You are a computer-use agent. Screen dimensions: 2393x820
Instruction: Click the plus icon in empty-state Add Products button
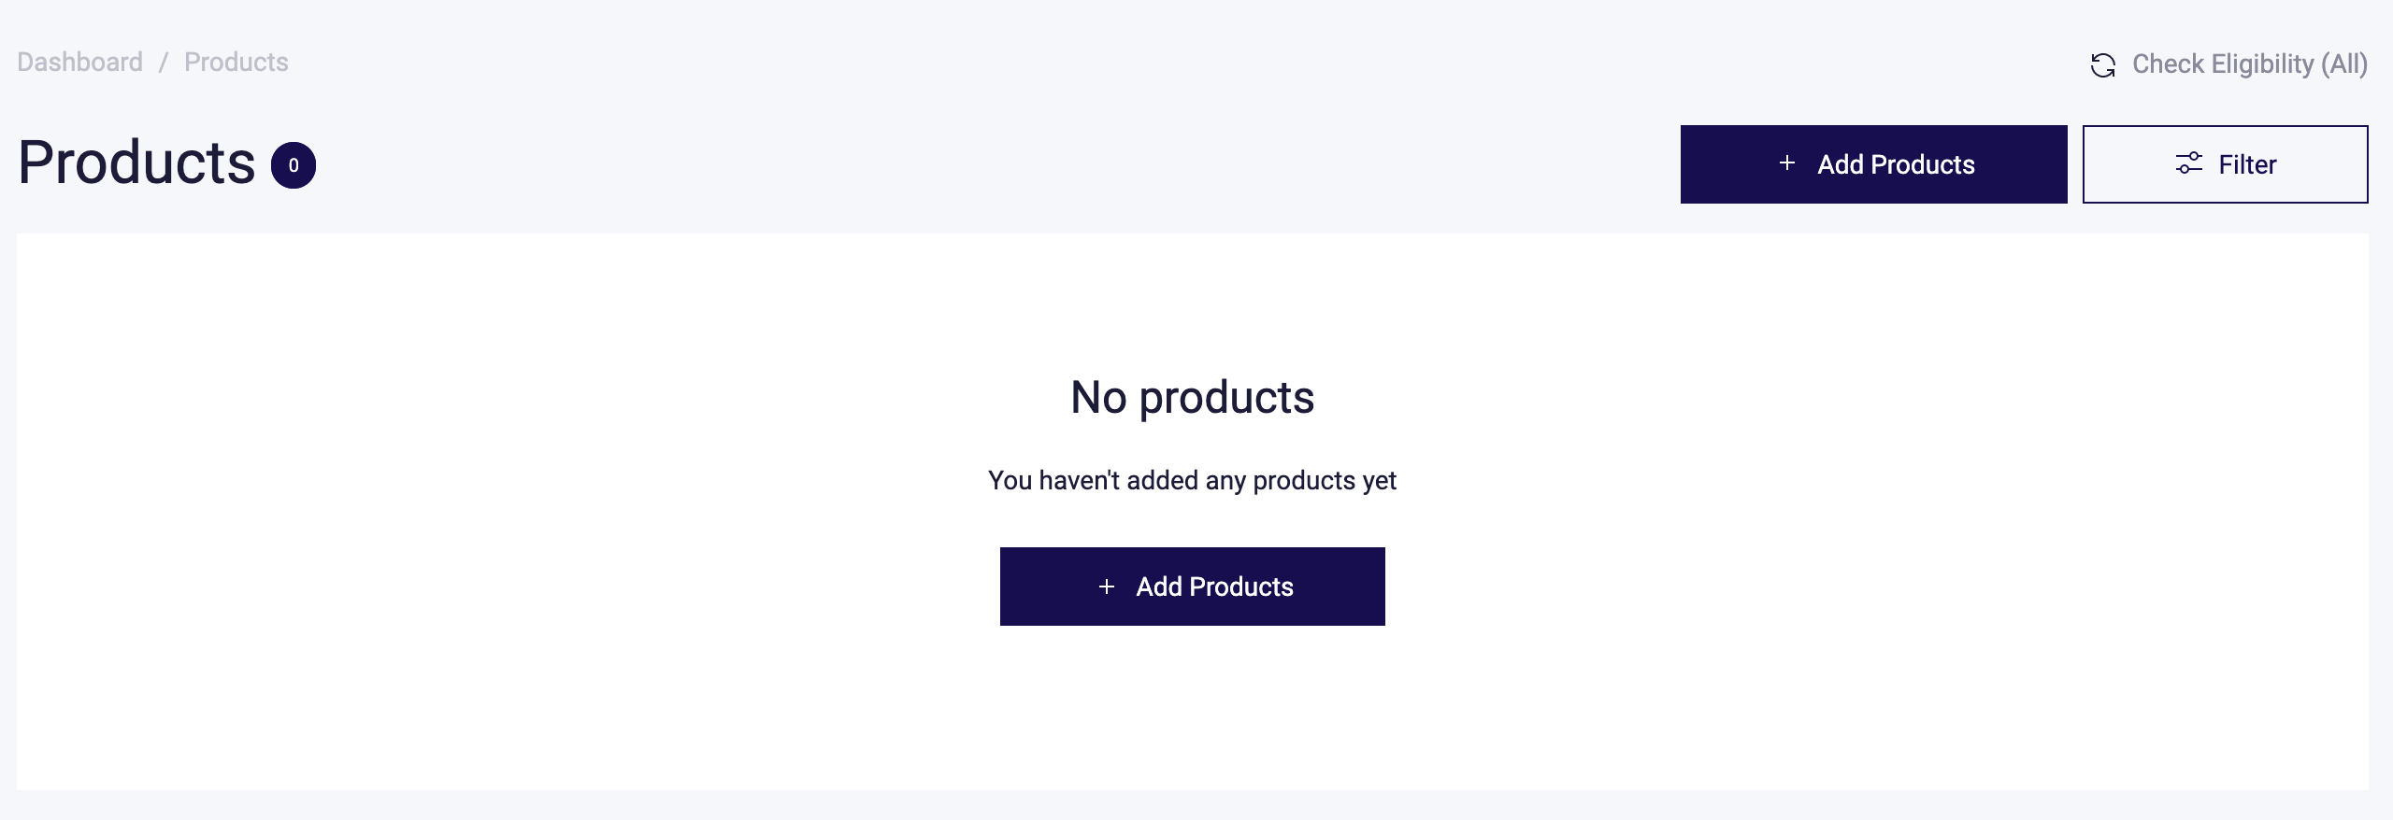coord(1106,587)
